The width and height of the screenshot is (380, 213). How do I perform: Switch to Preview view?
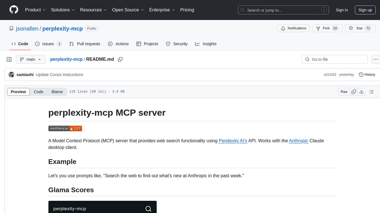click(18, 92)
